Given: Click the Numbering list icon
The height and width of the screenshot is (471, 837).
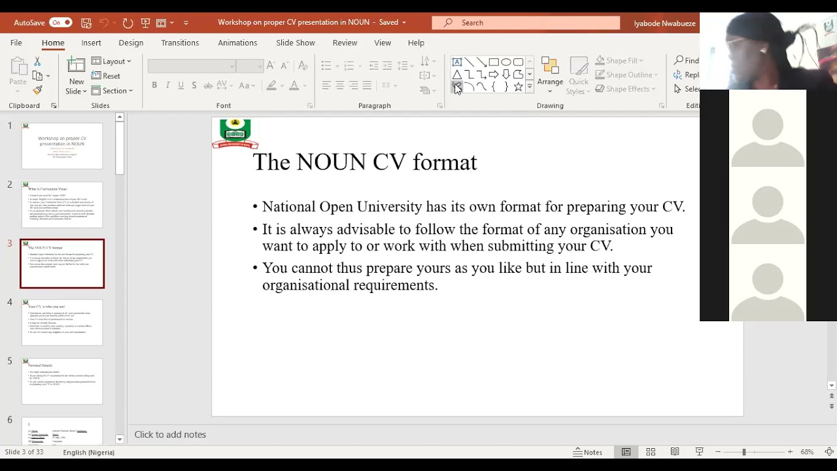Looking at the screenshot, I should tap(349, 65).
